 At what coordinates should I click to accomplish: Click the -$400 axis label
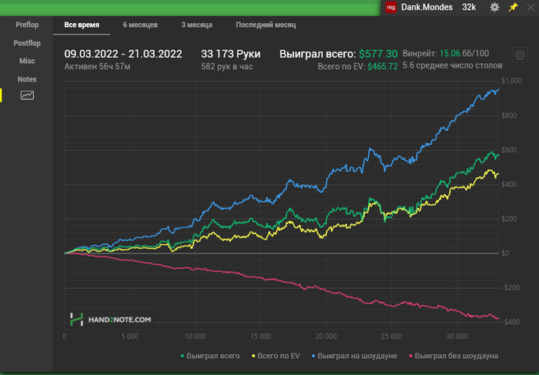click(x=510, y=322)
